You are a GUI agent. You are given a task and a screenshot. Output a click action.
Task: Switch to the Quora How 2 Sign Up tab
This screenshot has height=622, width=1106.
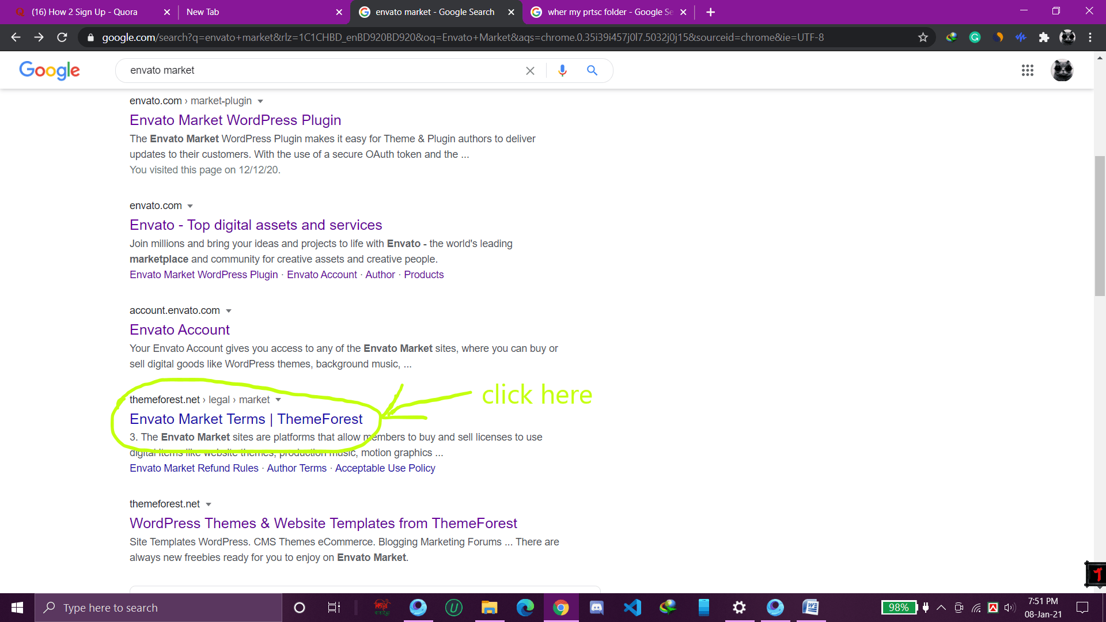coord(84,12)
